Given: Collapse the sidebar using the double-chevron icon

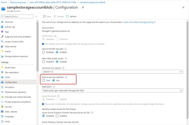Looking at the screenshot, I should click(36, 17).
